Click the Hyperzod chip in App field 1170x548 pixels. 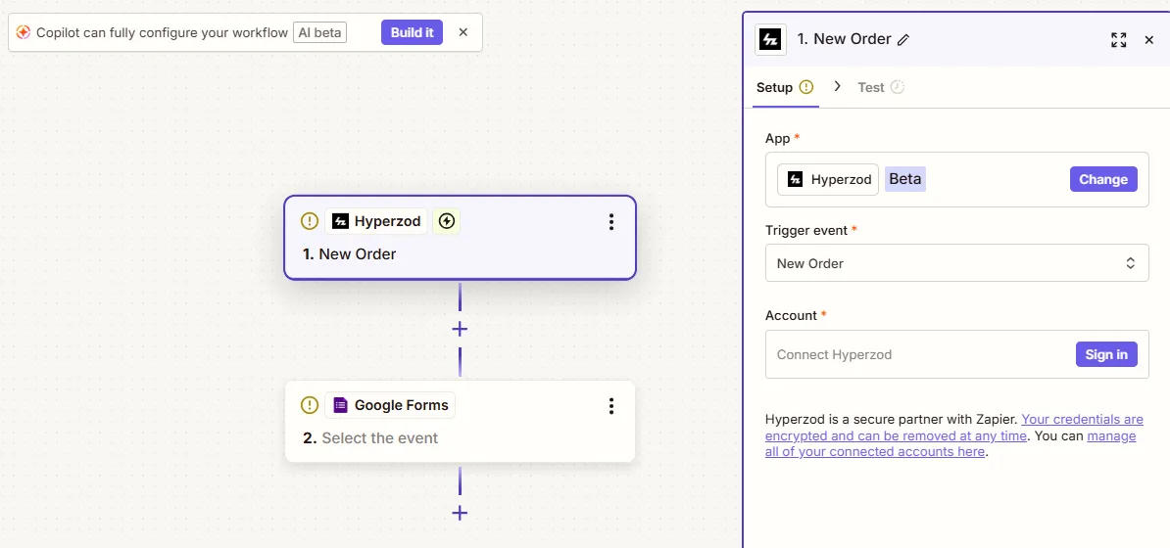tap(827, 180)
